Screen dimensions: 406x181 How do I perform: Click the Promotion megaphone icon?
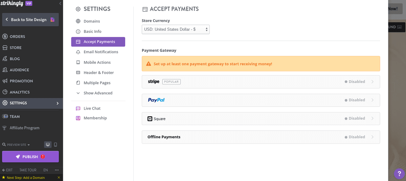click(x=5, y=81)
